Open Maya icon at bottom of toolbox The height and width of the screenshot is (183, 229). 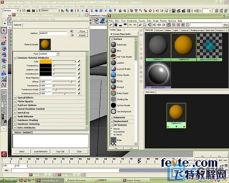click(x=4, y=154)
